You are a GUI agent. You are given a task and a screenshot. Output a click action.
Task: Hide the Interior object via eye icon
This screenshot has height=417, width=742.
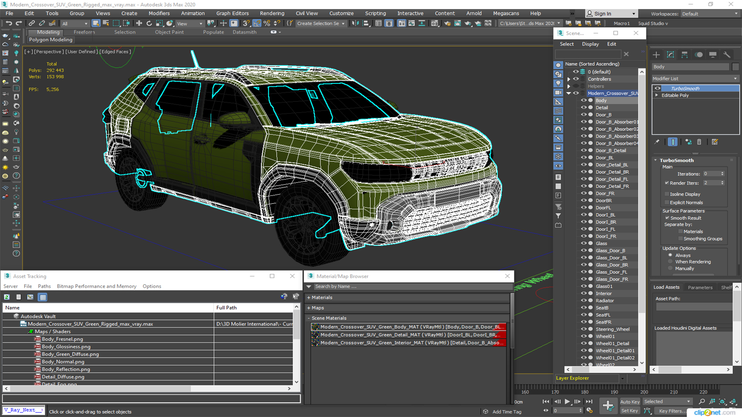coord(584,293)
